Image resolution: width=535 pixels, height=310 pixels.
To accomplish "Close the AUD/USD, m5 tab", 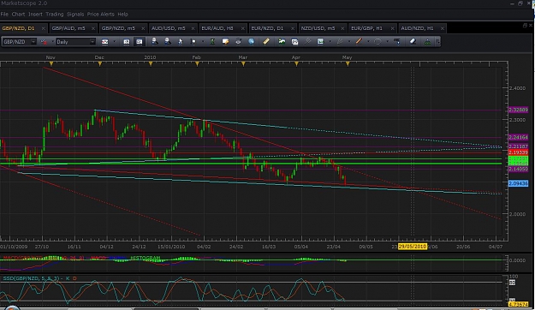I will (x=193, y=28).
